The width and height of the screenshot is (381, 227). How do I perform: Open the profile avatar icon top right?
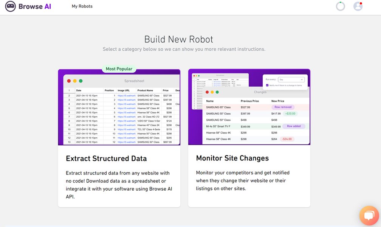click(x=358, y=6)
